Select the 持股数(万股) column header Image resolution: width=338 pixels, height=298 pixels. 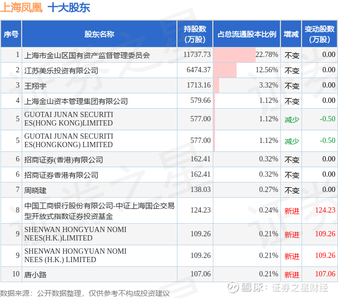(x=195, y=34)
